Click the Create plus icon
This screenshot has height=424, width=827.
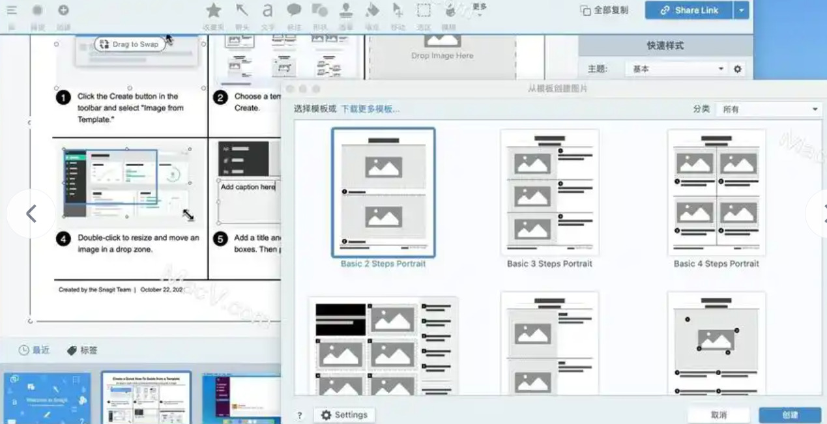pyautogui.click(x=63, y=10)
